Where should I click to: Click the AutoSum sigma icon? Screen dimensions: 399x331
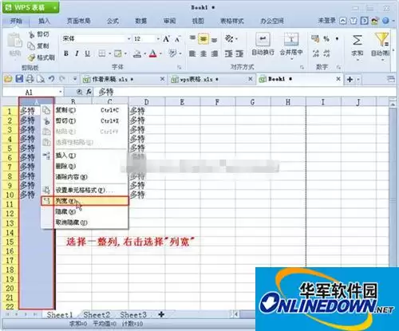tap(358, 41)
